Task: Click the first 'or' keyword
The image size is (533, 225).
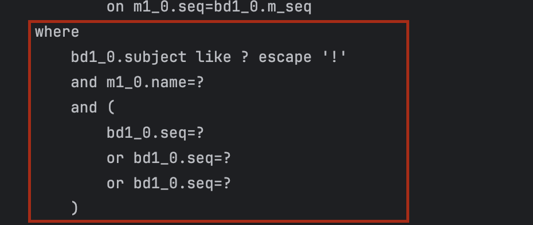Action: [x=115, y=158]
